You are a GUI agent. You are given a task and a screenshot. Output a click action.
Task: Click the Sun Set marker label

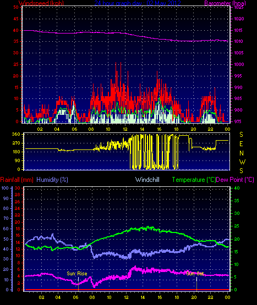pyautogui.click(x=195, y=274)
